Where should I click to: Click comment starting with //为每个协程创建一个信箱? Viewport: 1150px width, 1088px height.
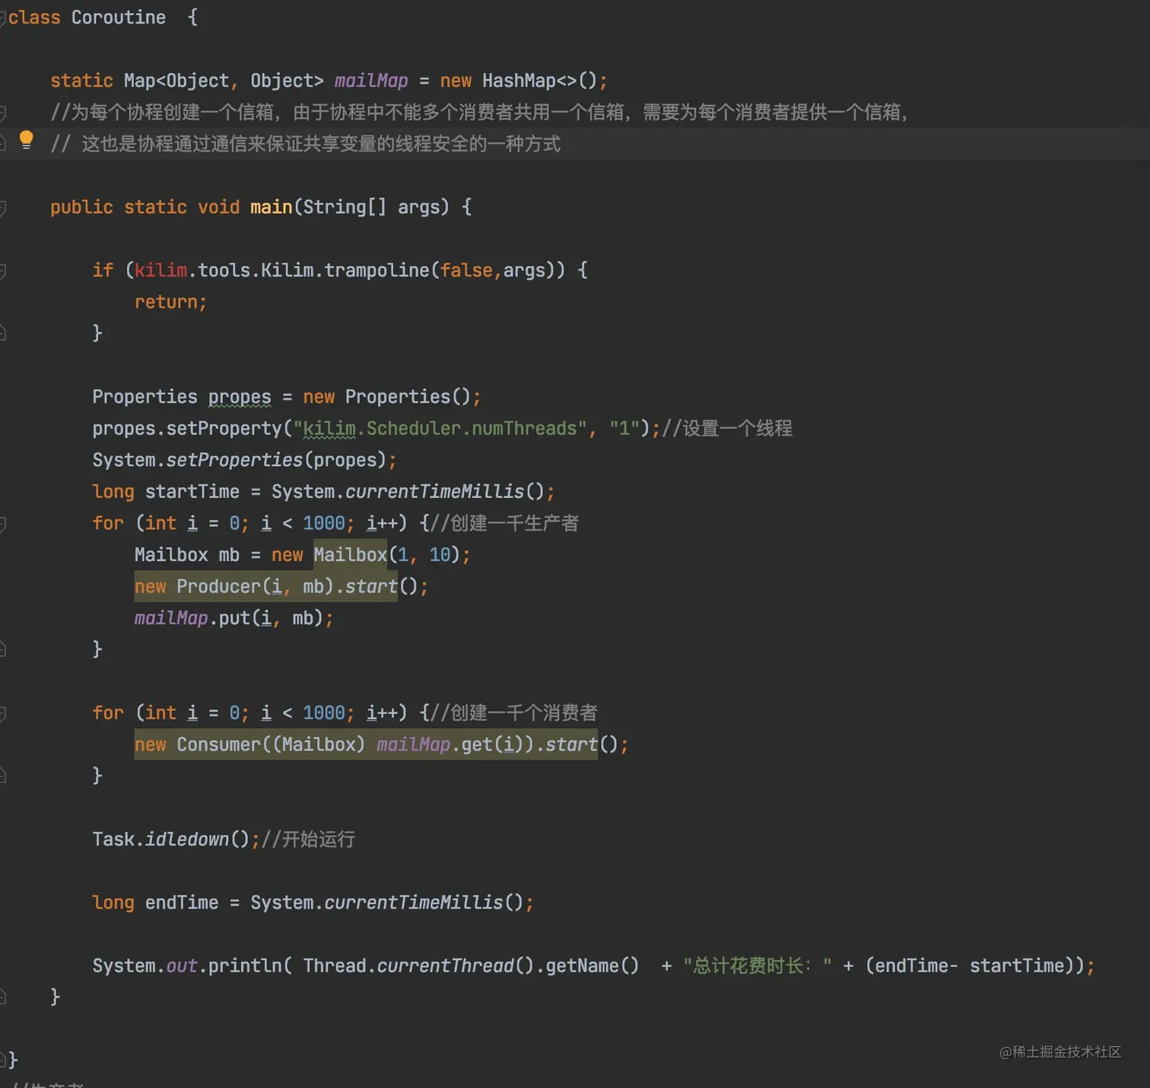[x=479, y=113]
